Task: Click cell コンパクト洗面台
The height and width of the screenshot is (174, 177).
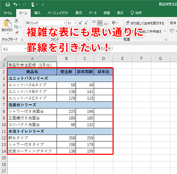Action: (32, 125)
